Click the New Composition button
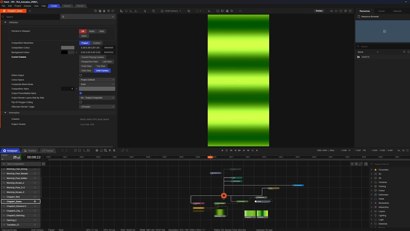This screenshot has height=231, width=410. pos(16,164)
